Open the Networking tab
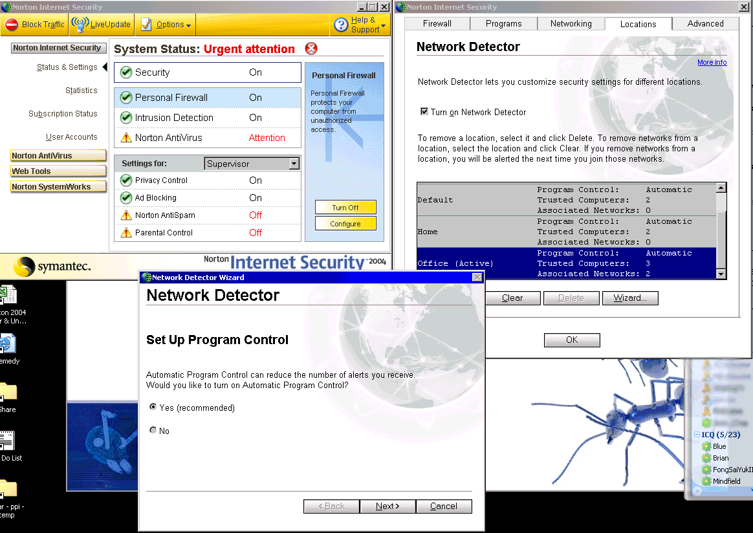This screenshot has height=533, width=753. tap(571, 23)
